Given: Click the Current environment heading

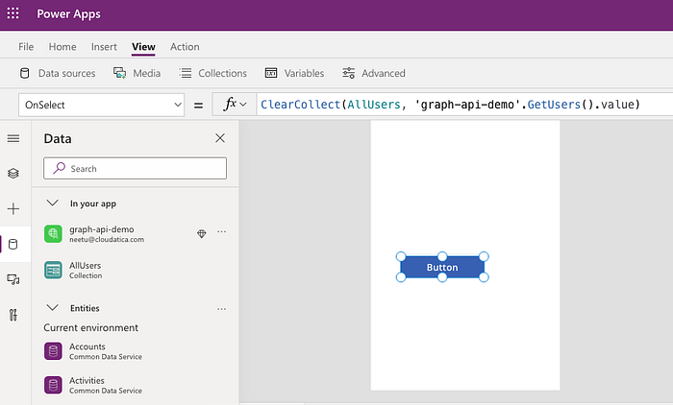Looking at the screenshot, I should click(x=91, y=327).
